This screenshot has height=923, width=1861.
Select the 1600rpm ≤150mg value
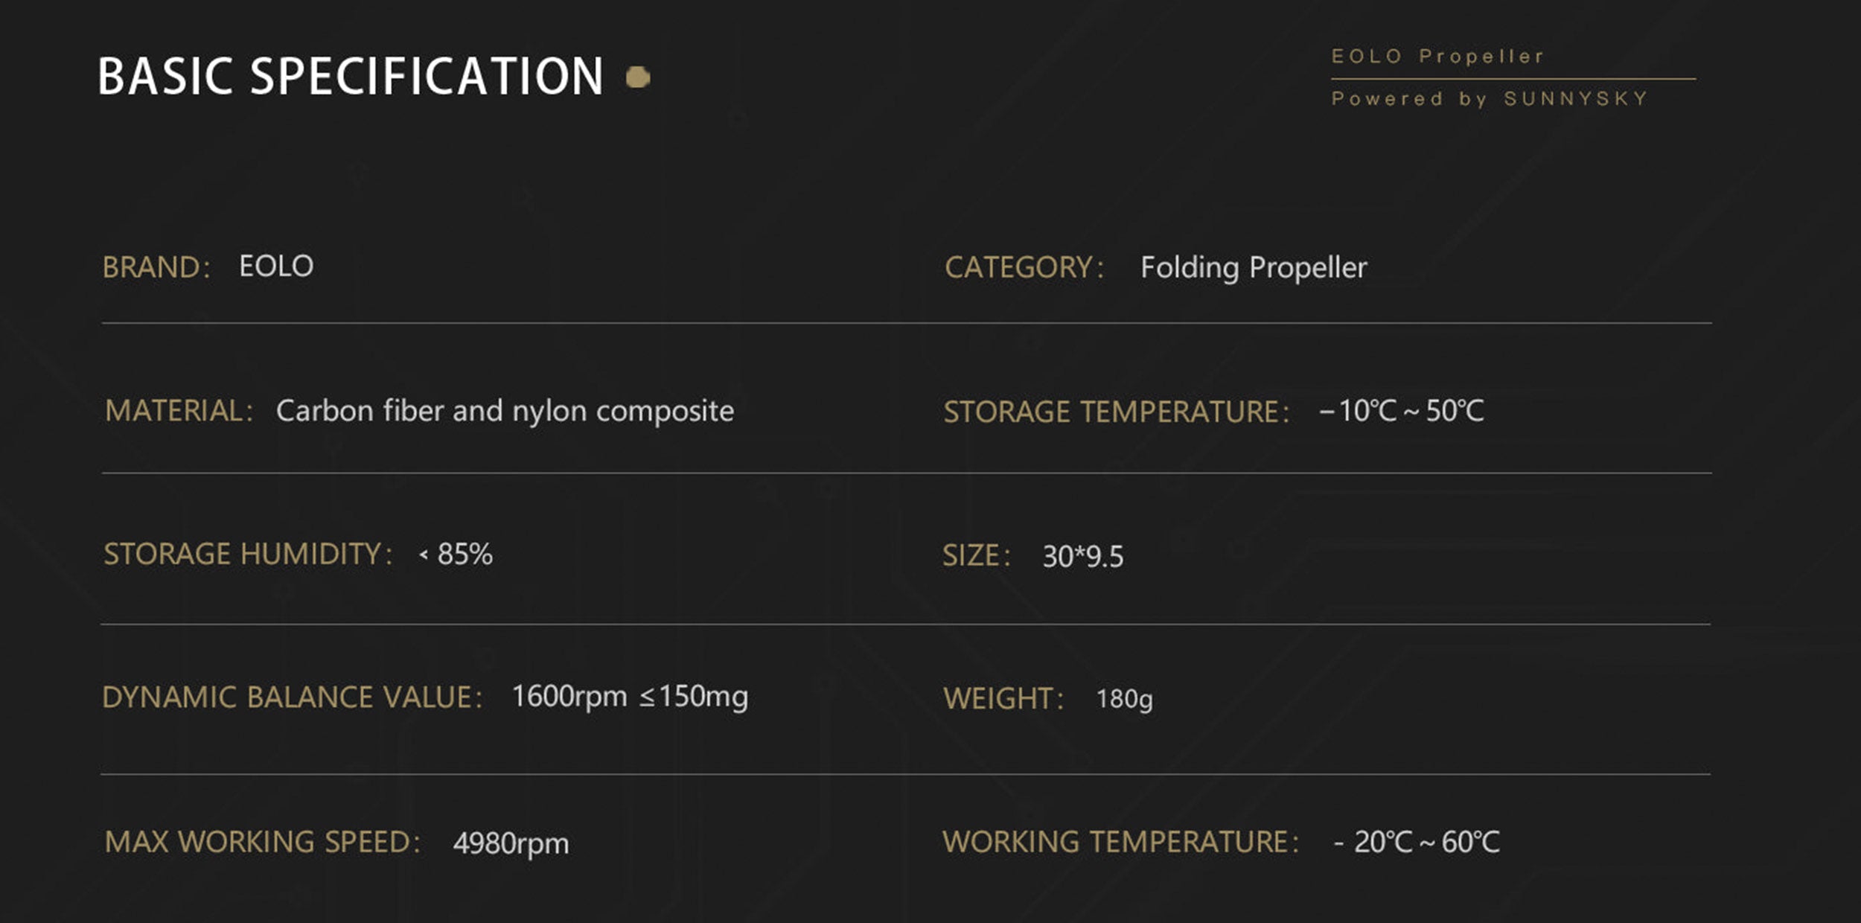point(630,697)
